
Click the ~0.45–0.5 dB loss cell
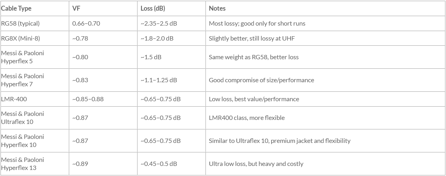pos(159,164)
